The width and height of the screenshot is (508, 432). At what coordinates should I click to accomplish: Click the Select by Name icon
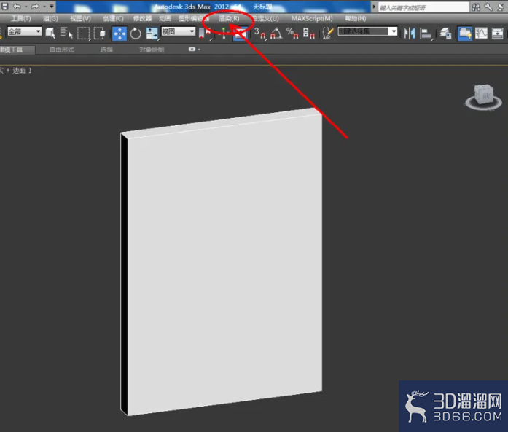click(66, 33)
